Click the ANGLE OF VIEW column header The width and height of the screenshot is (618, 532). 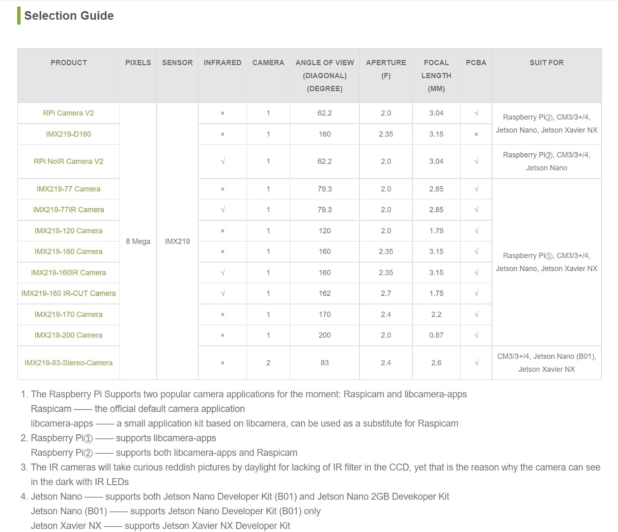point(325,75)
